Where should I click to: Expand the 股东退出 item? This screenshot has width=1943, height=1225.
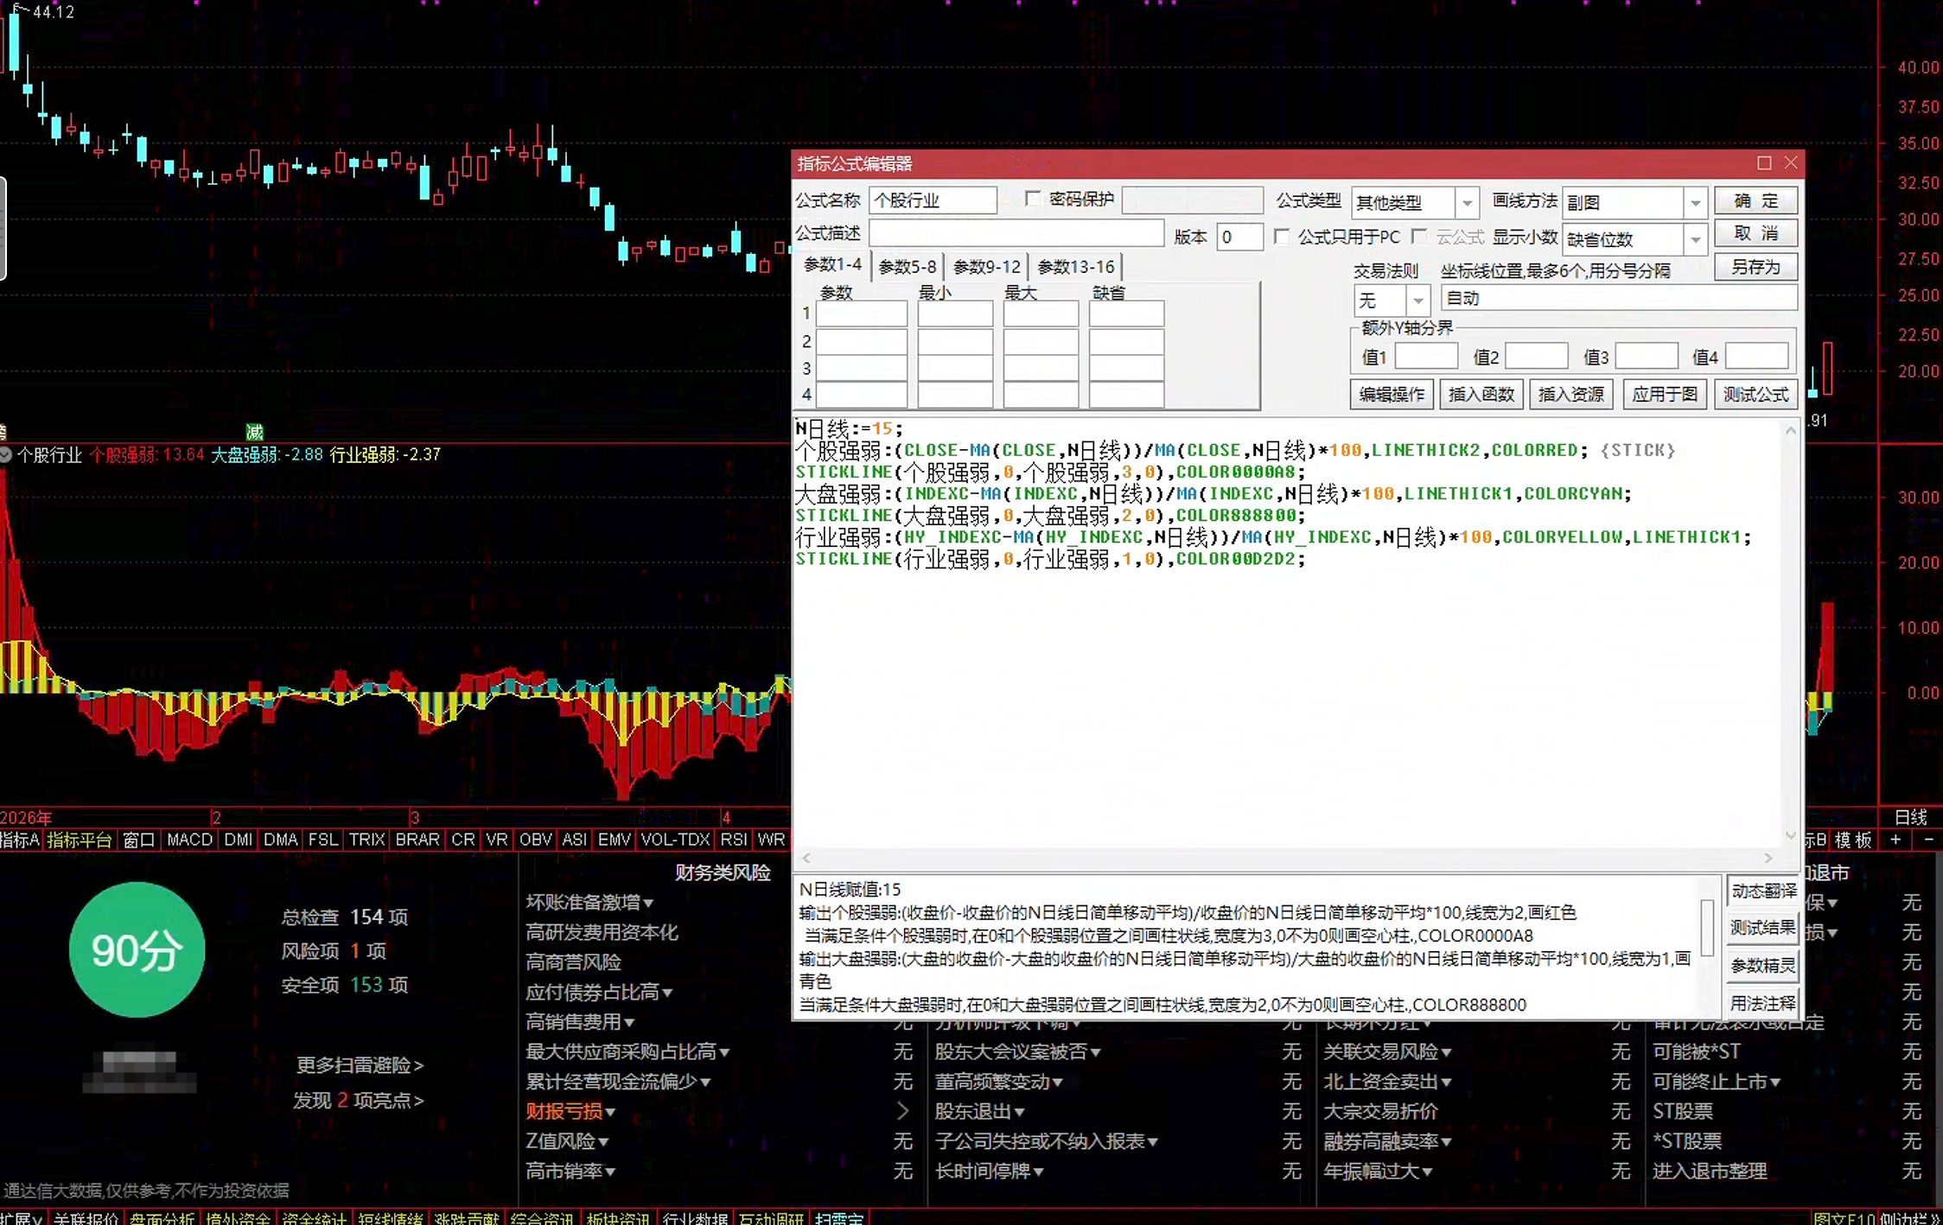click(x=979, y=1112)
